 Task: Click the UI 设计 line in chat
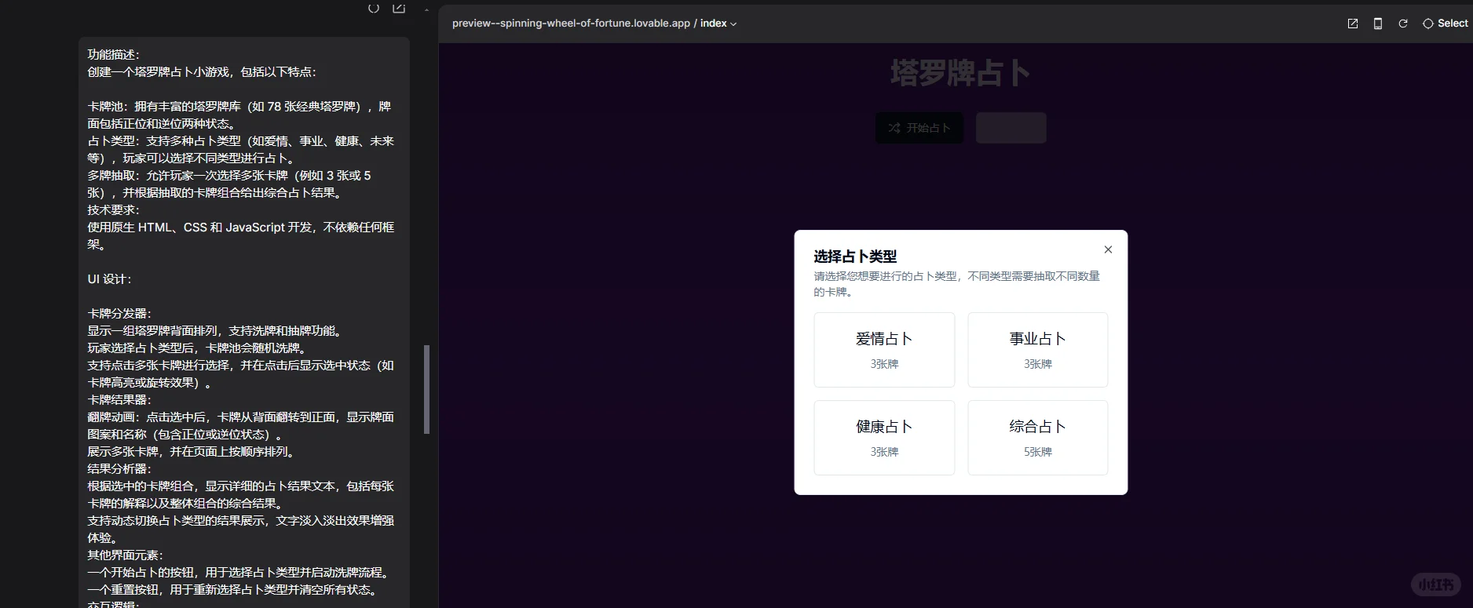(x=110, y=279)
